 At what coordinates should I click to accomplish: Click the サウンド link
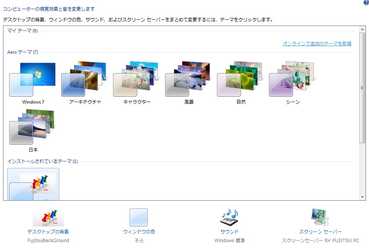coord(230,231)
